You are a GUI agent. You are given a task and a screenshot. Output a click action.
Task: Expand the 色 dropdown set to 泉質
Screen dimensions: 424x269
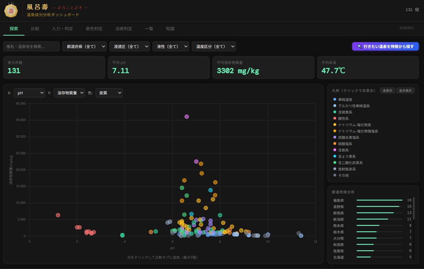click(109, 93)
